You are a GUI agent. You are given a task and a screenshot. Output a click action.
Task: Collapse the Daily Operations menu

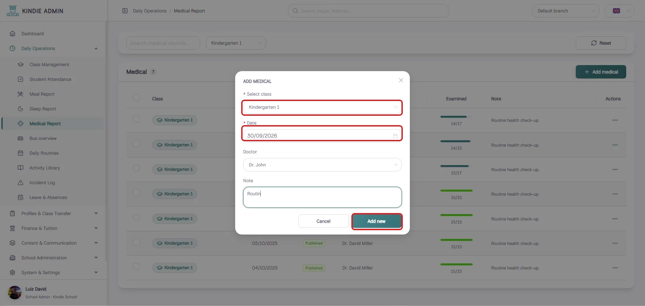[x=54, y=48]
